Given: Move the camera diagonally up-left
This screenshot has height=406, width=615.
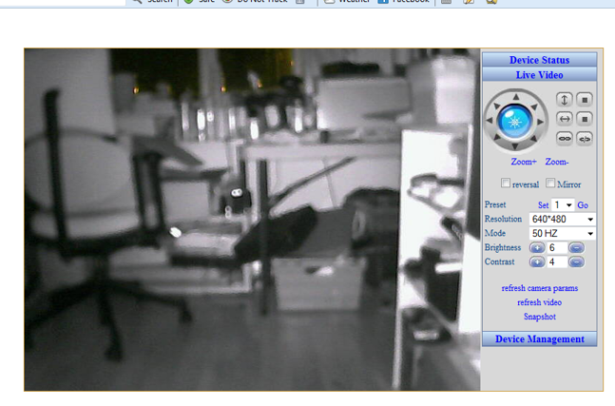Looking at the screenshot, I should coord(497,106).
